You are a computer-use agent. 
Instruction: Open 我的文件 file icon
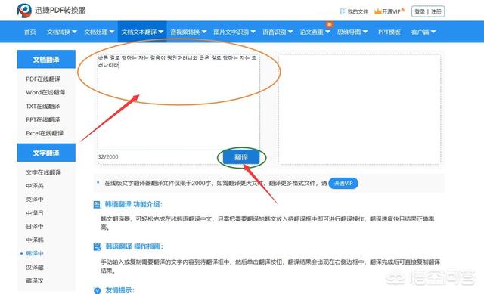pyautogui.click(x=343, y=11)
